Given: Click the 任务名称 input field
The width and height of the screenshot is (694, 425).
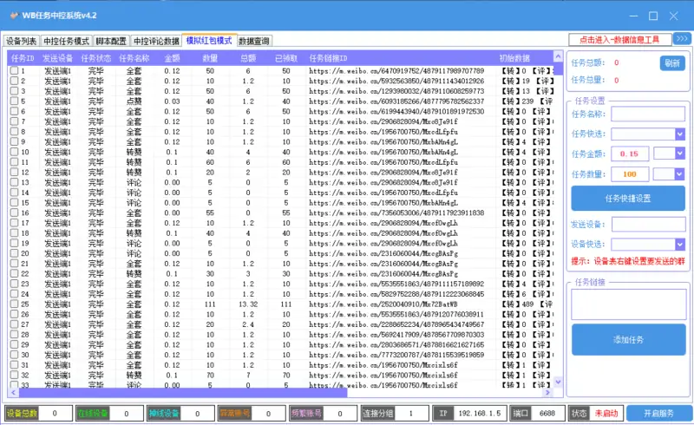Looking at the screenshot, I should point(647,114).
